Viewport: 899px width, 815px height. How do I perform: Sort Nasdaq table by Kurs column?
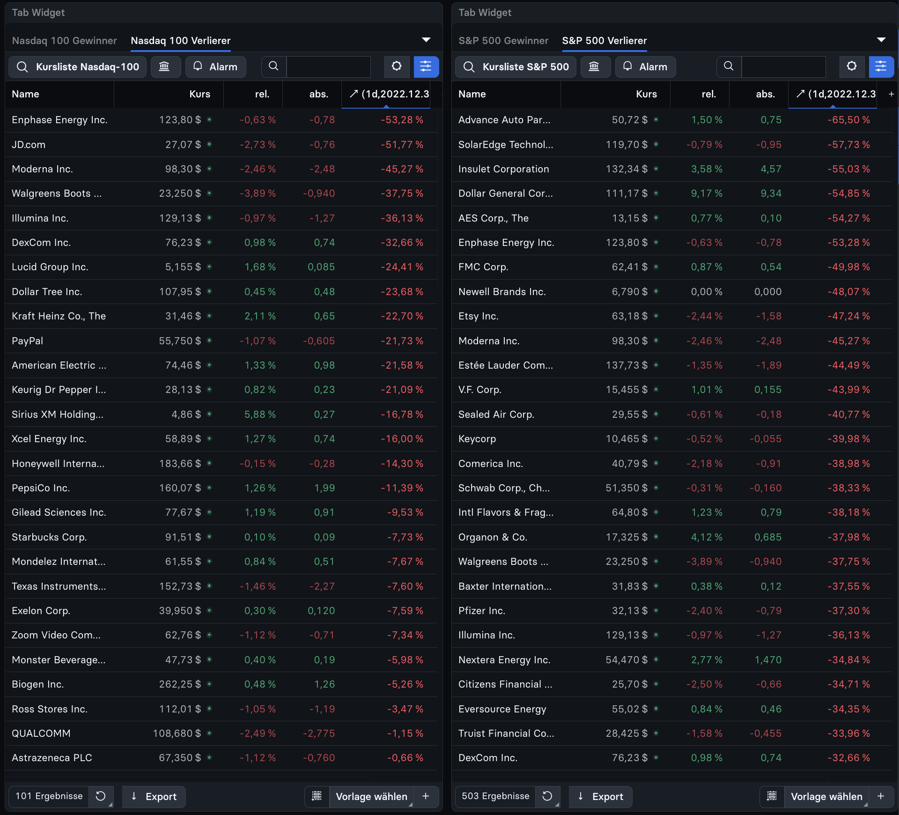coord(169,94)
